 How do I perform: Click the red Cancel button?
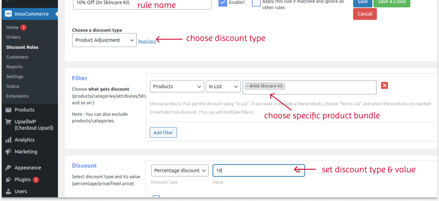point(365,14)
